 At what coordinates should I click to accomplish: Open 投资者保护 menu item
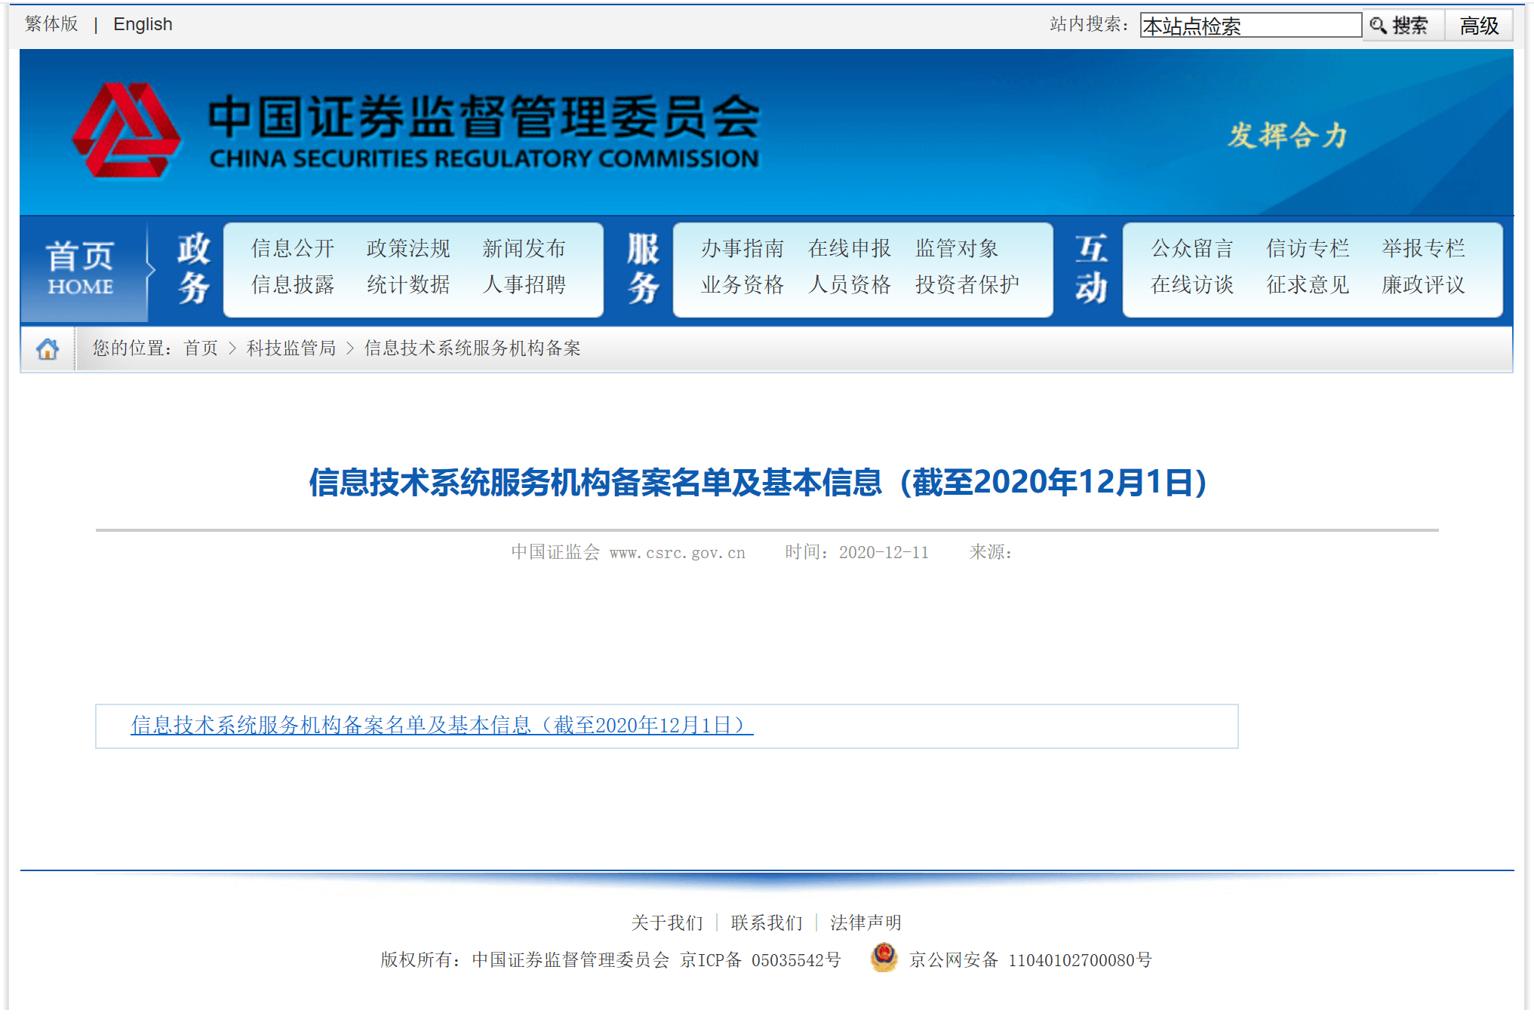click(967, 284)
